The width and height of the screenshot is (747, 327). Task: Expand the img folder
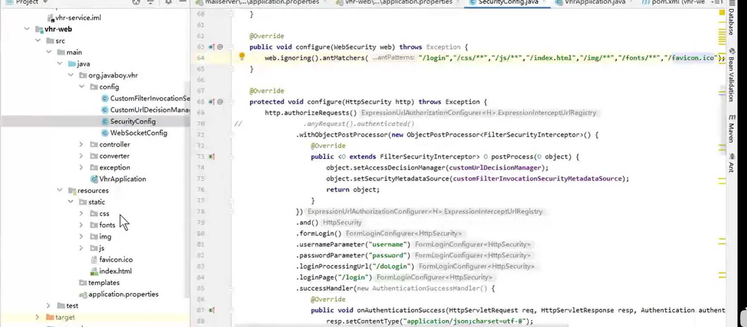[81, 237]
